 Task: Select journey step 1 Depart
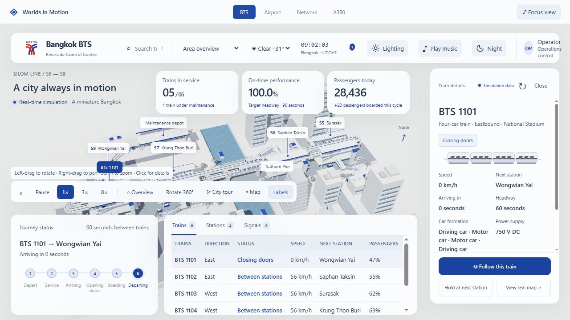(x=30, y=274)
